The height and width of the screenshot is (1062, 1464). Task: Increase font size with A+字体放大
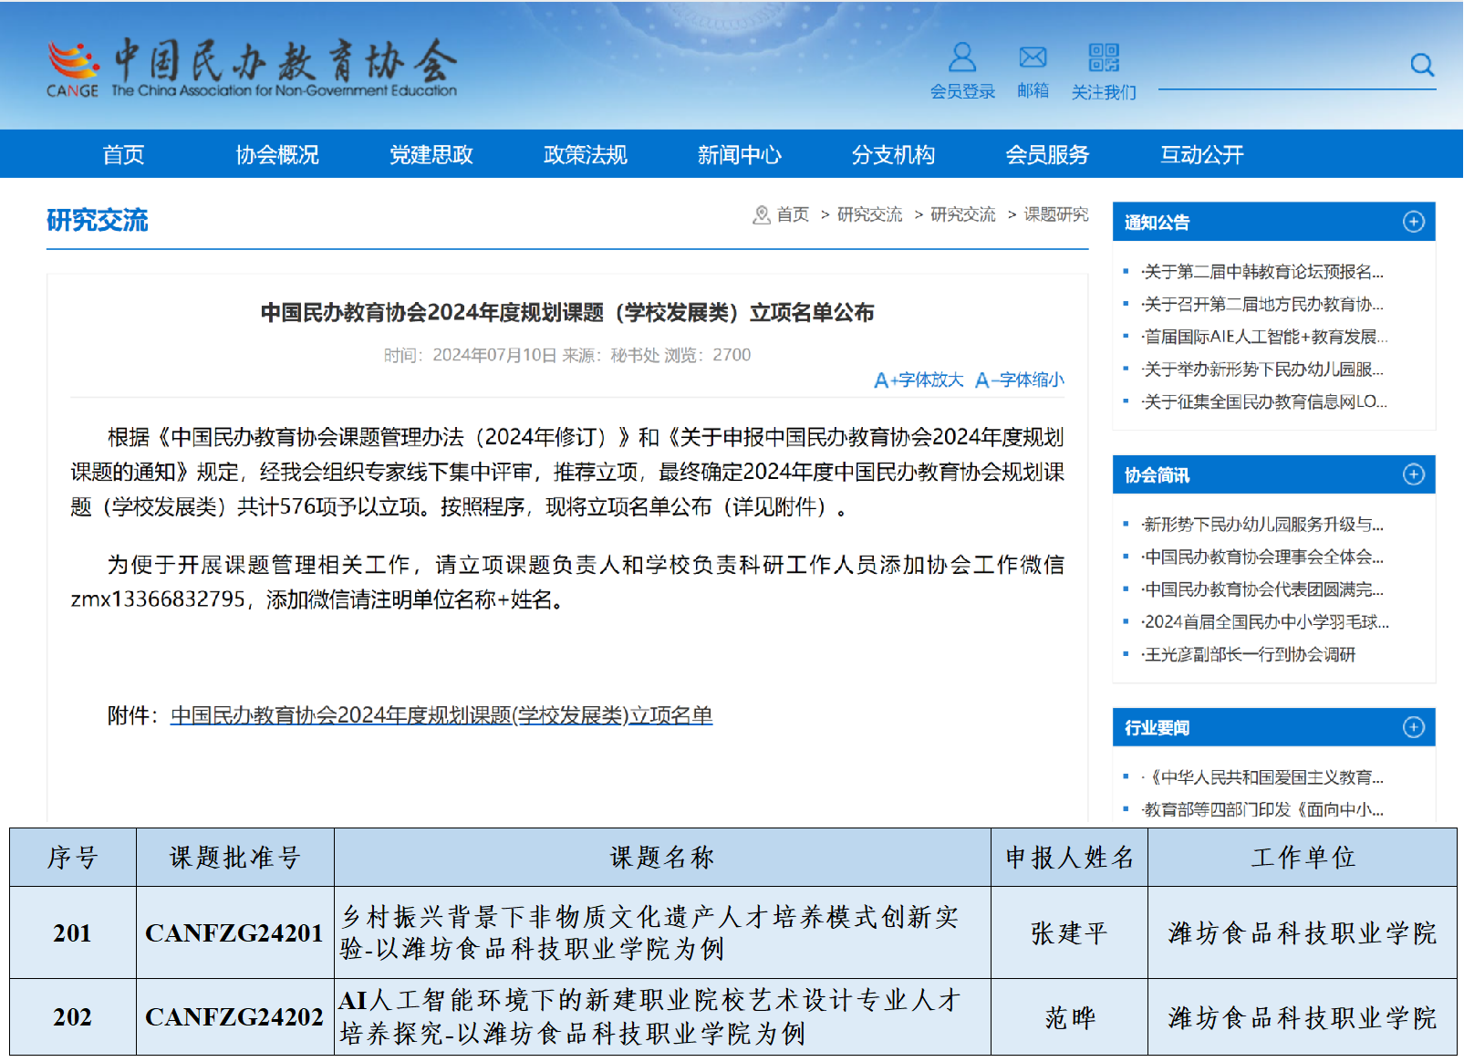tap(919, 380)
